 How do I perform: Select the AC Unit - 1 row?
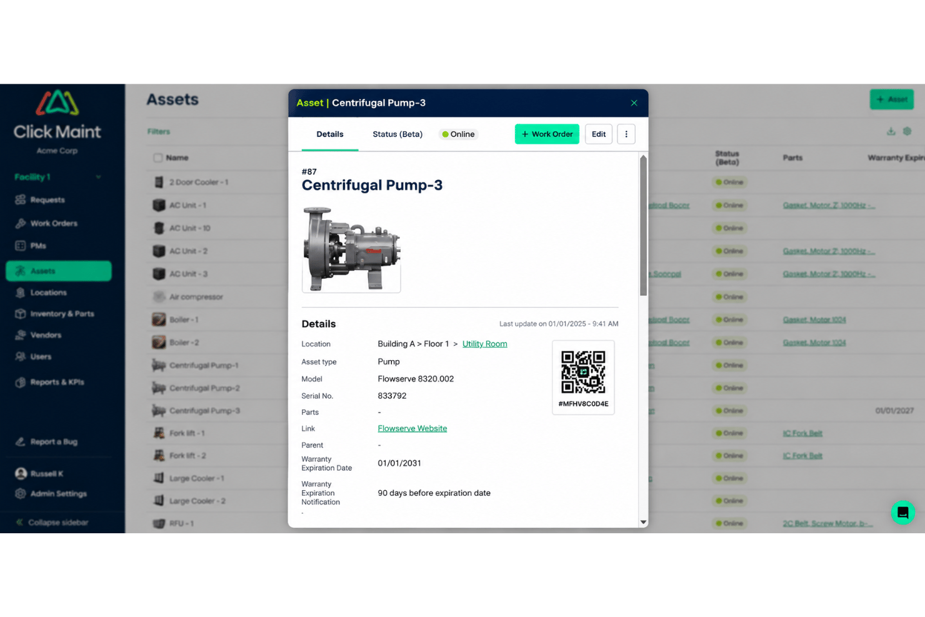tap(187, 206)
